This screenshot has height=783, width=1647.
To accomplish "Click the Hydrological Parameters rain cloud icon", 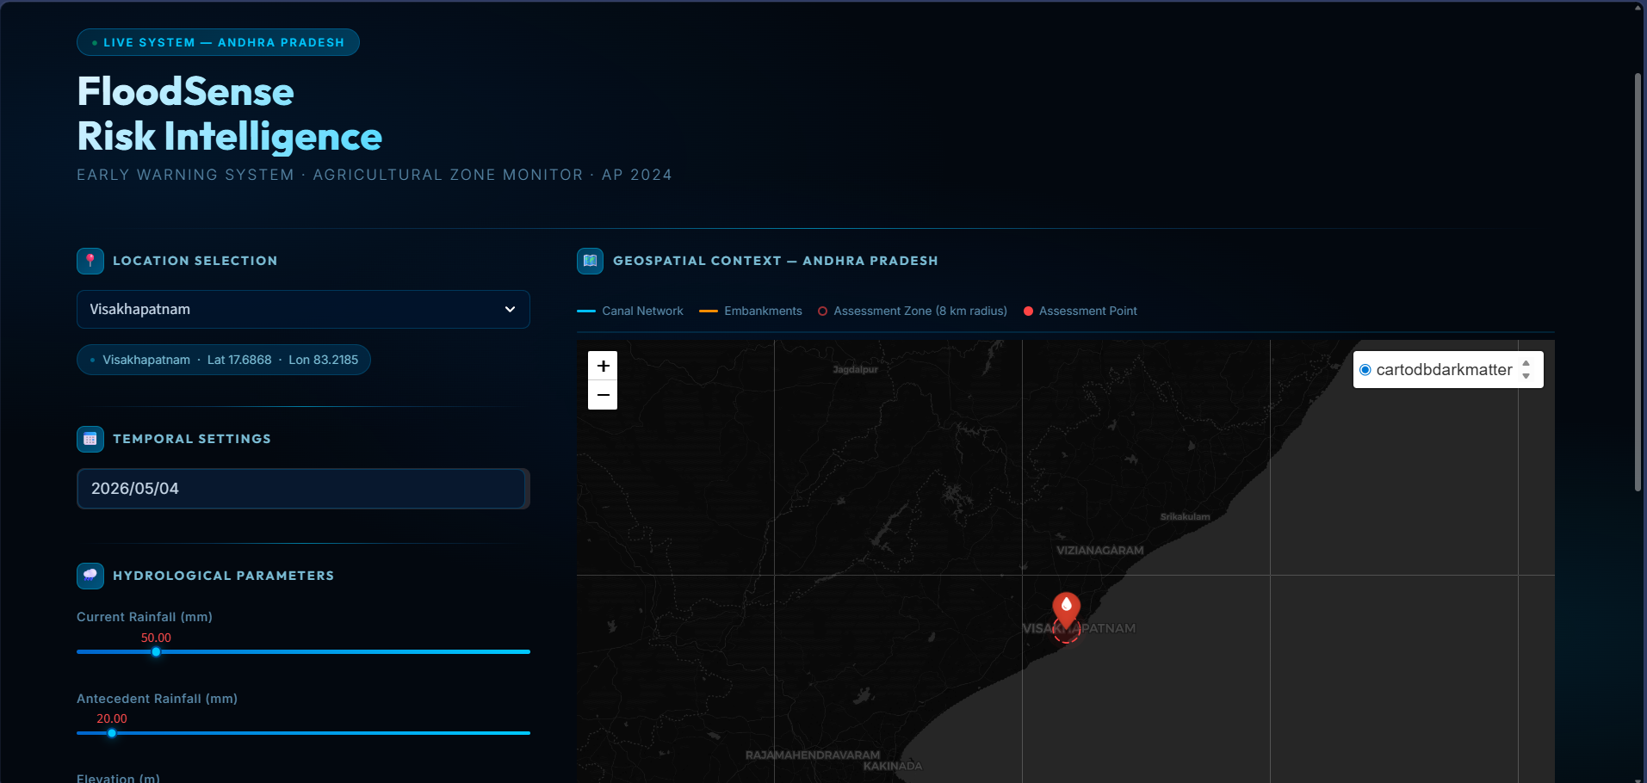I will (90, 576).
